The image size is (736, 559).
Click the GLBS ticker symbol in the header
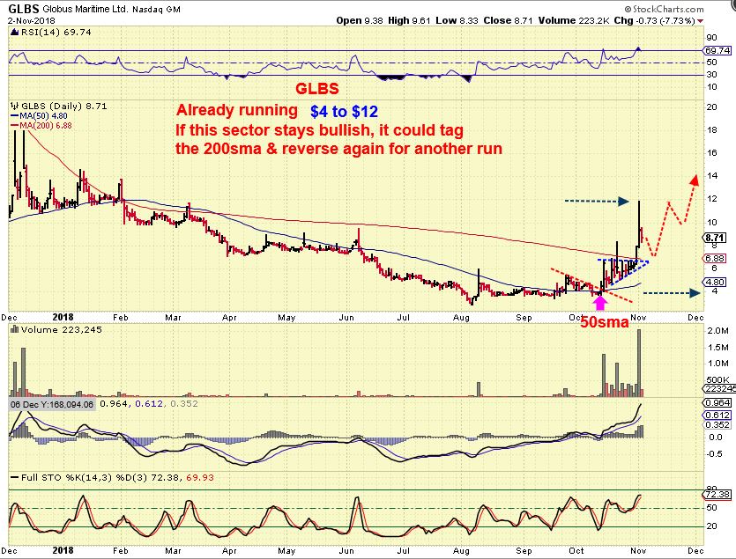coord(24,9)
